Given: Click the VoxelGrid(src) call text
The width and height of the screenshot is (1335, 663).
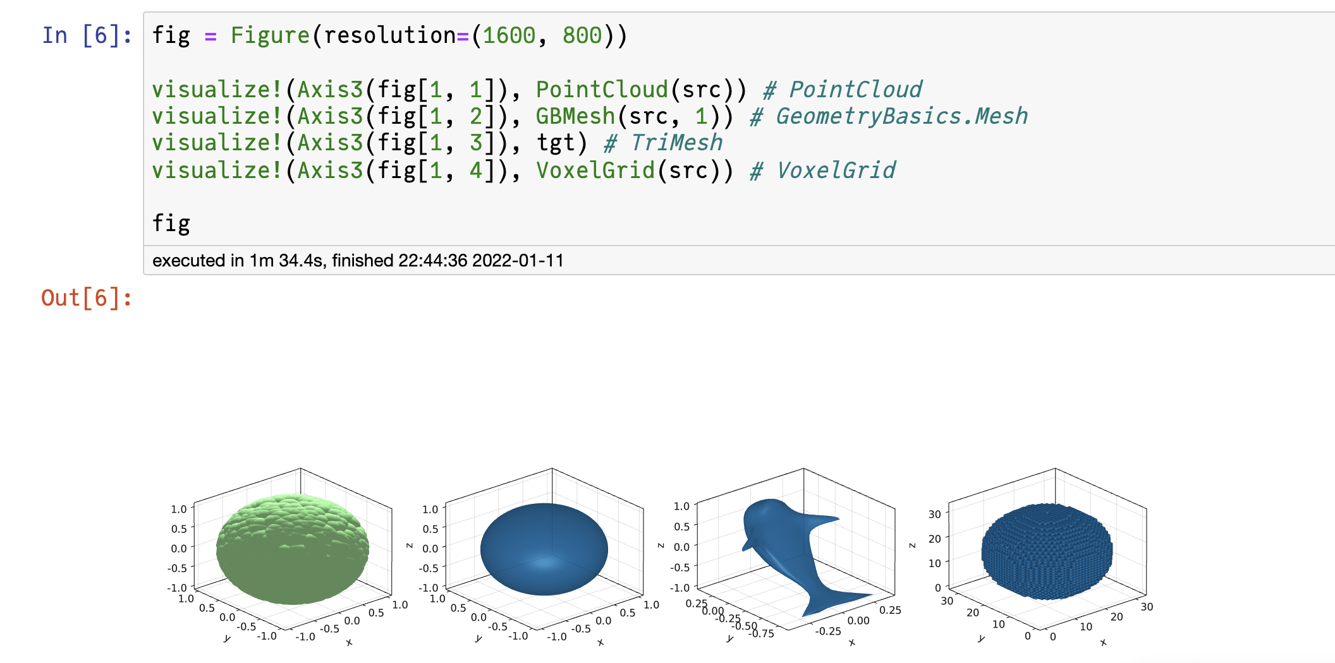Looking at the screenshot, I should pos(626,169).
